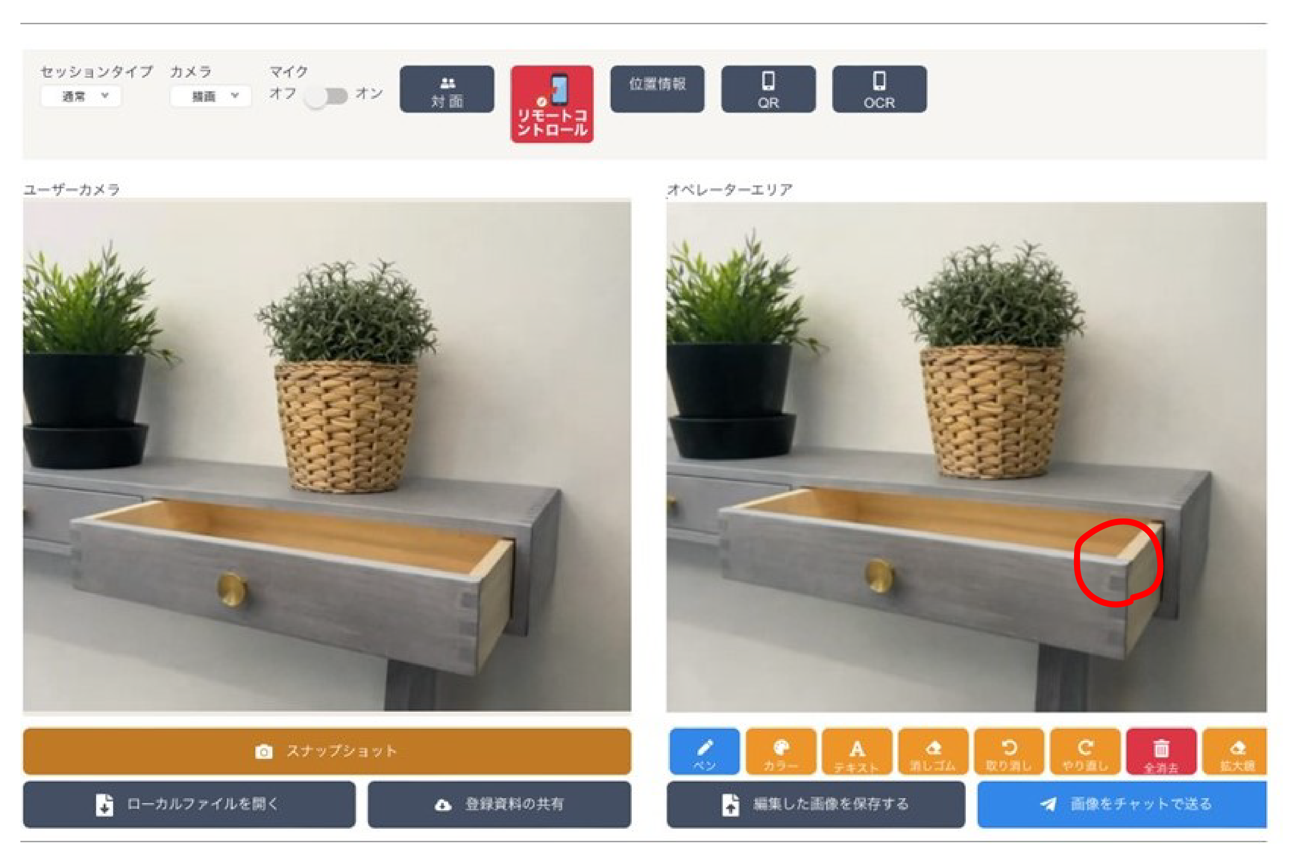Toggle the マイク microphone switch on
Viewport: 1293px width, 868px height.
coord(327,96)
